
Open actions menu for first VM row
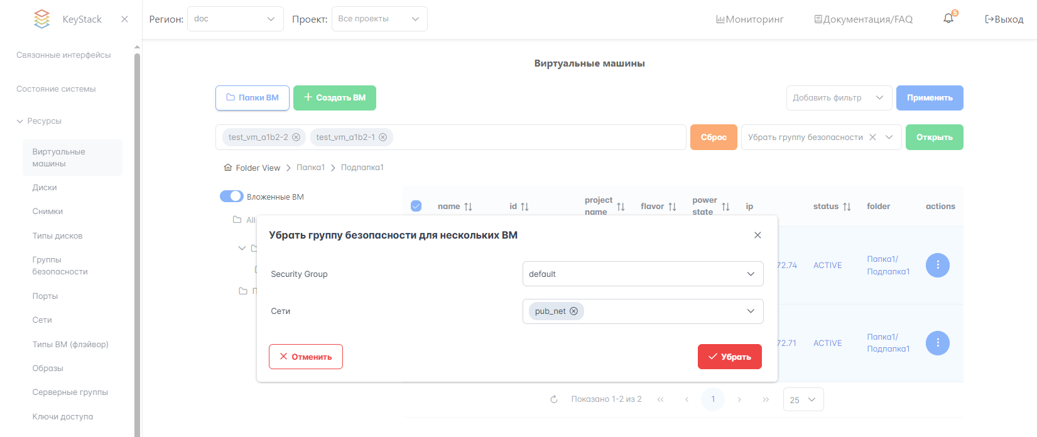pos(937,266)
